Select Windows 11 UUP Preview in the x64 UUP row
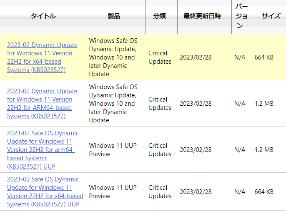Screen dimensions: 286x211 (113, 192)
